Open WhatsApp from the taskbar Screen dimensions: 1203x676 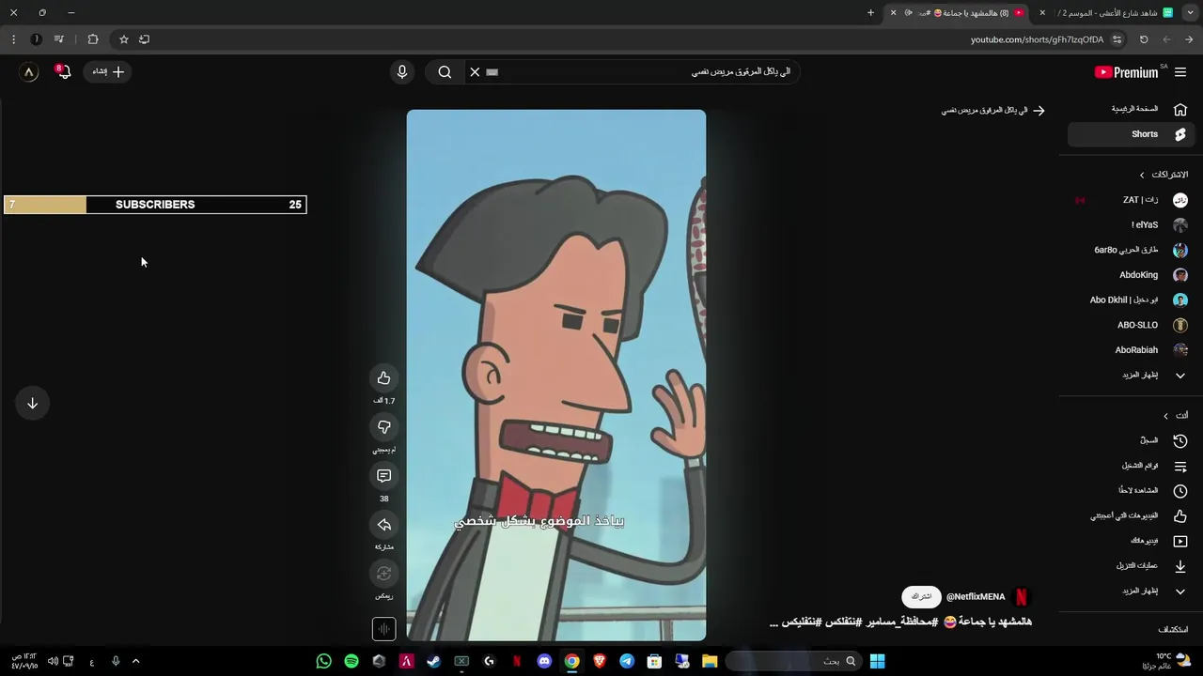(x=324, y=662)
